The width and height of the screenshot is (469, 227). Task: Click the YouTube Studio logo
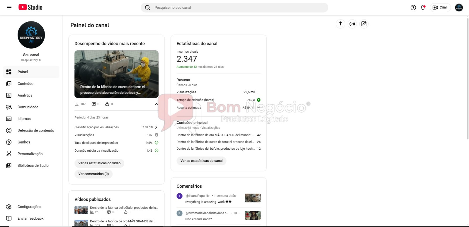30,7
